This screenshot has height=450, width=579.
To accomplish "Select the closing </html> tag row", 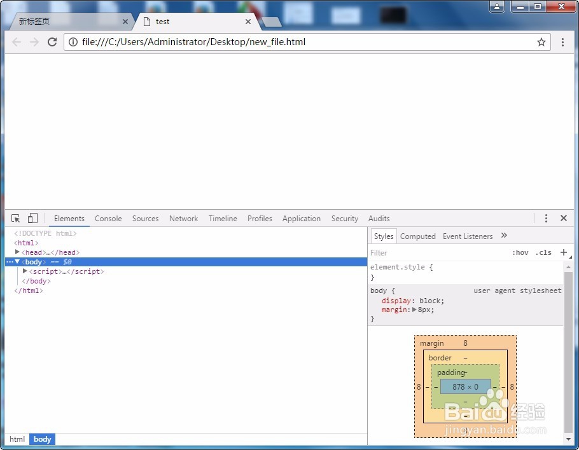I will 29,290.
